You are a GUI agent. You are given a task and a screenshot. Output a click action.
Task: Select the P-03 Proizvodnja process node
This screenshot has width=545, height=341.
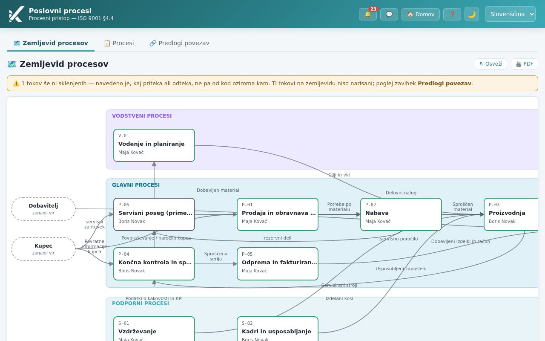point(511,214)
